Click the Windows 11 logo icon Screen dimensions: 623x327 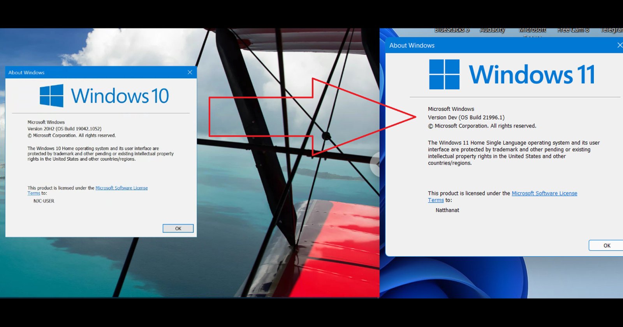point(444,74)
